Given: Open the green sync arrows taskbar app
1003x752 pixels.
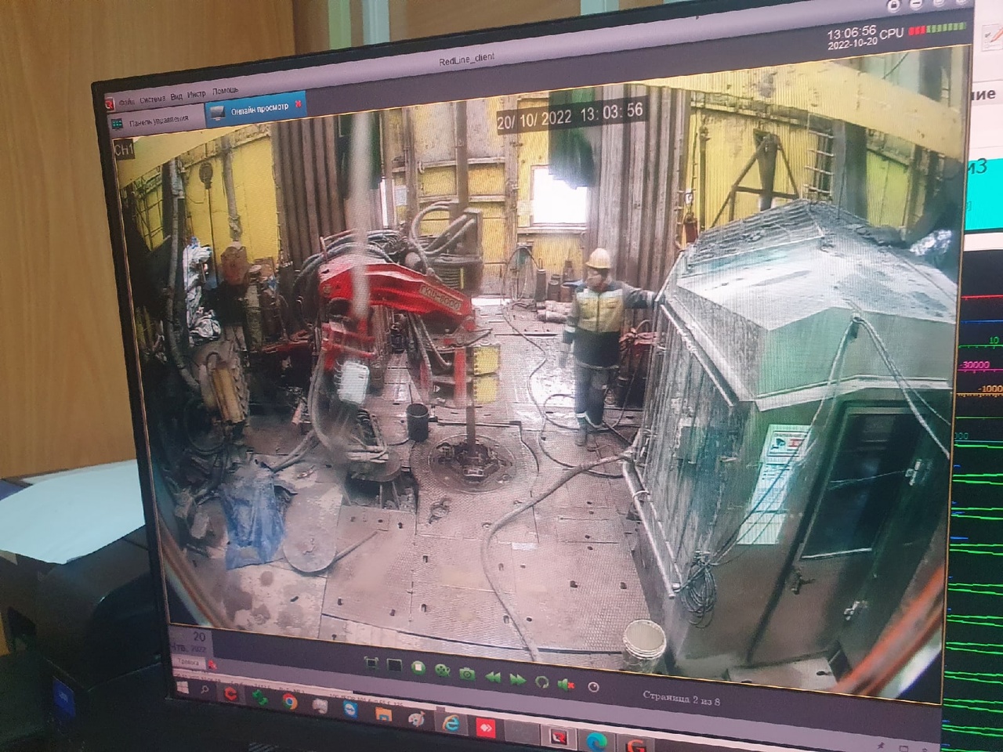Looking at the screenshot, I should click(x=260, y=696).
